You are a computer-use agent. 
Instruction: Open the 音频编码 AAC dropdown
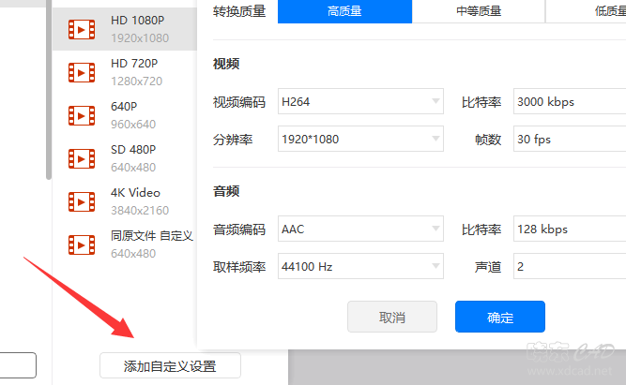click(x=360, y=229)
